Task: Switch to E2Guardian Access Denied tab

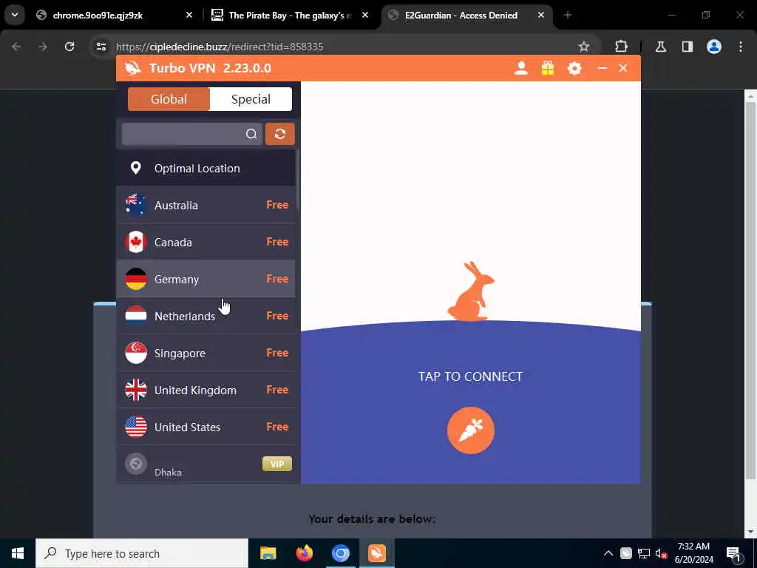Action: (466, 16)
